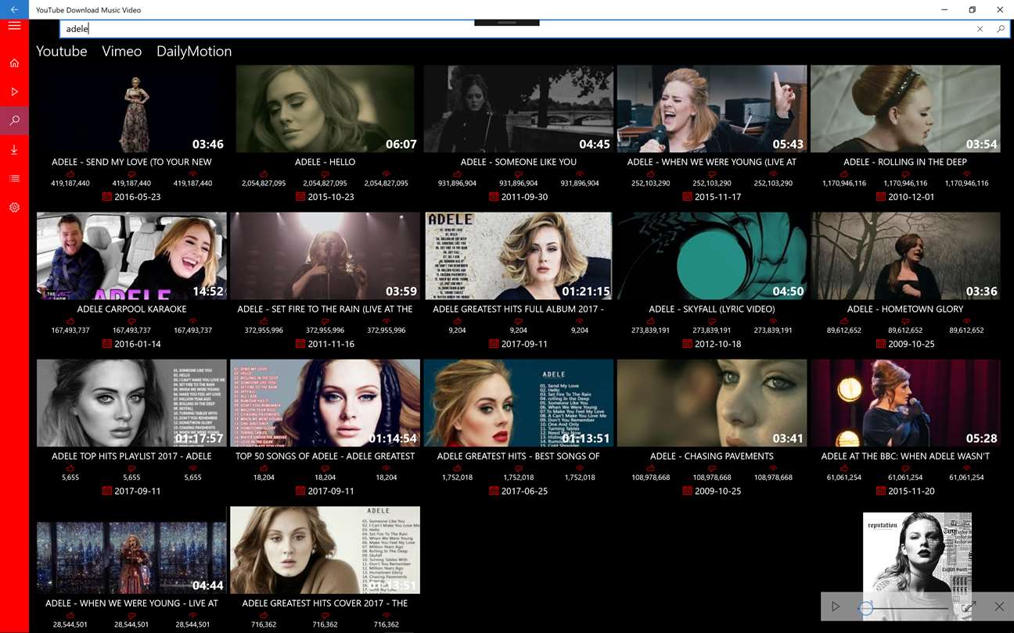Switch to the Youtube tab

62,51
